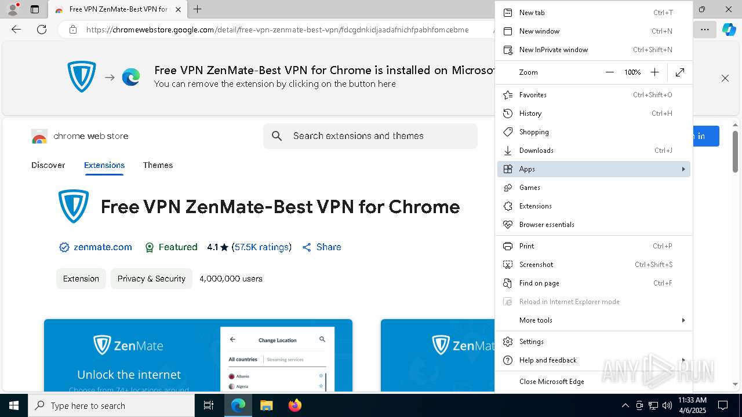This screenshot has height=417, width=742.
Task: Click the taskbar search box
Action: tap(111, 405)
